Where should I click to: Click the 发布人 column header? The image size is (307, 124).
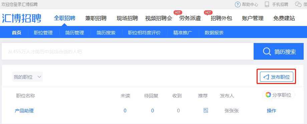click(x=227, y=96)
